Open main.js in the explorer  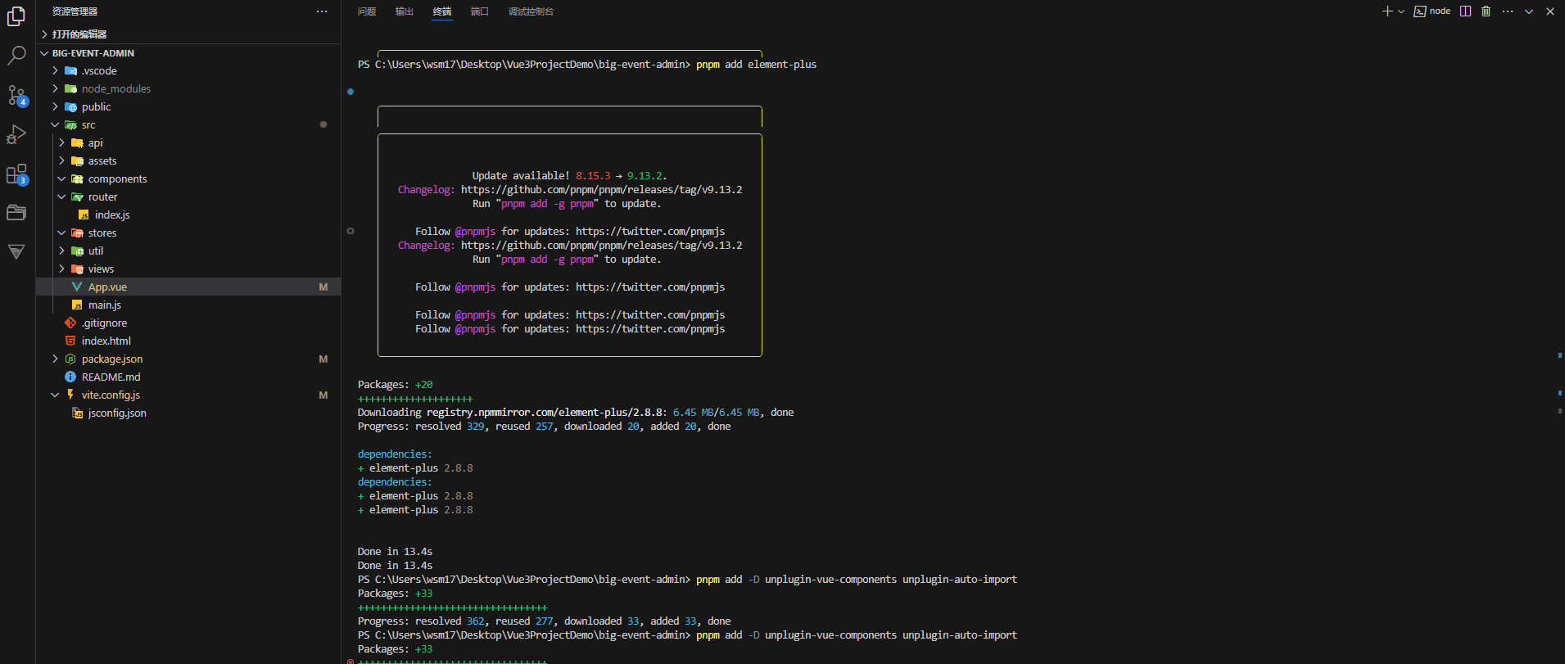pos(105,305)
